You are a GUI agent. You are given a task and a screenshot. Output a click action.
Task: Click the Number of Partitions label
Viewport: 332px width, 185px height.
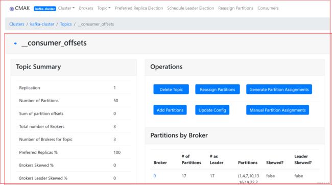39,101
